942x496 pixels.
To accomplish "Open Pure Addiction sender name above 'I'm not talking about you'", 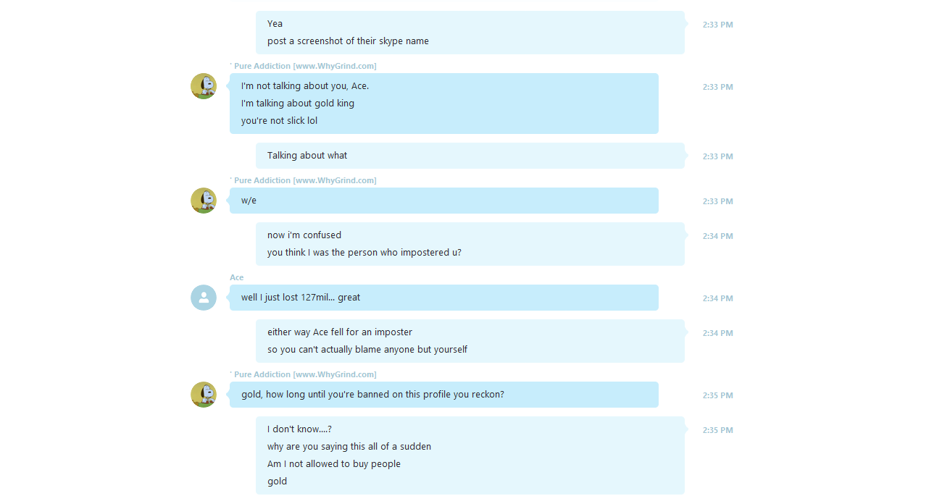I will (x=303, y=66).
